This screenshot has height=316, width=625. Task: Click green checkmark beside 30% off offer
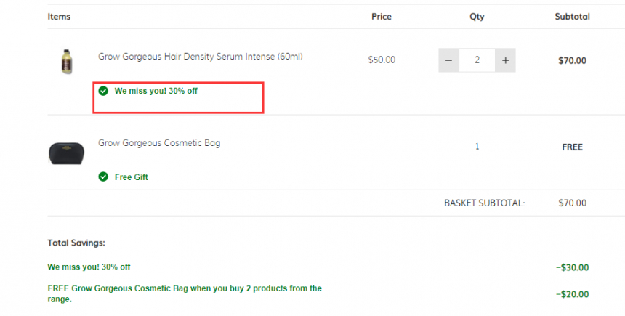point(103,91)
